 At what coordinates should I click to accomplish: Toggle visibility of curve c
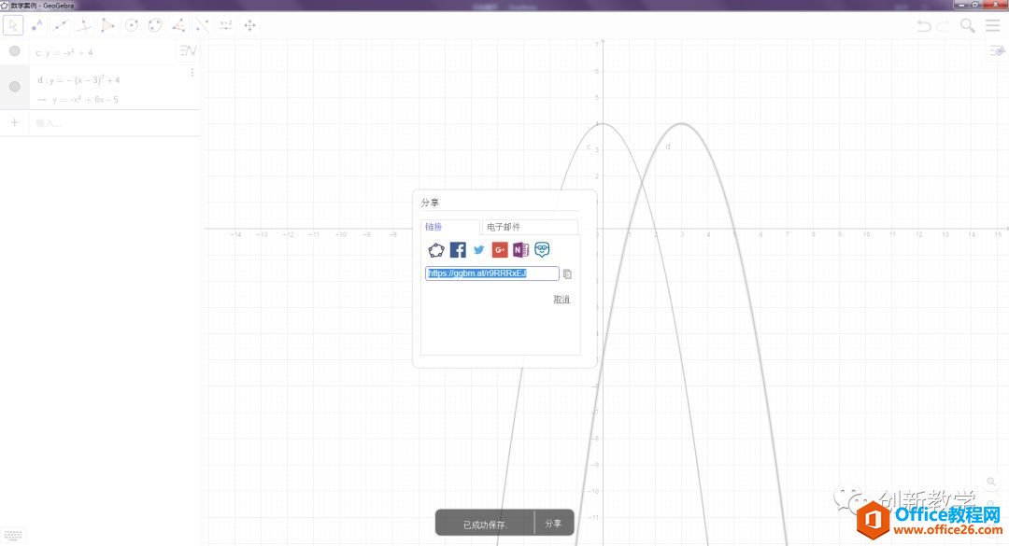[x=14, y=51]
